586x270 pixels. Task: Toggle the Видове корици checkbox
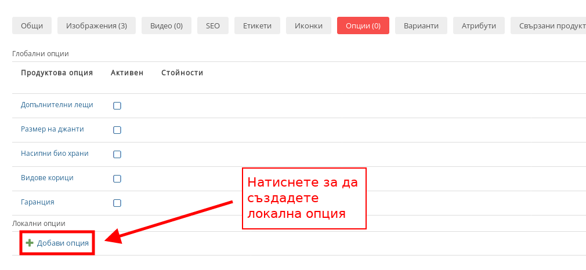(117, 178)
